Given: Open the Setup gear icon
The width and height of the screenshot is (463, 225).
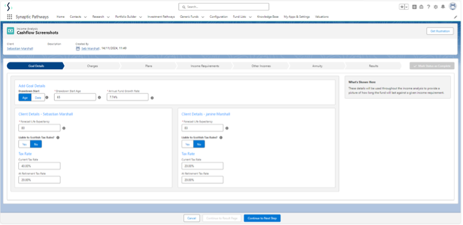Looking at the screenshot, I should (435, 7).
